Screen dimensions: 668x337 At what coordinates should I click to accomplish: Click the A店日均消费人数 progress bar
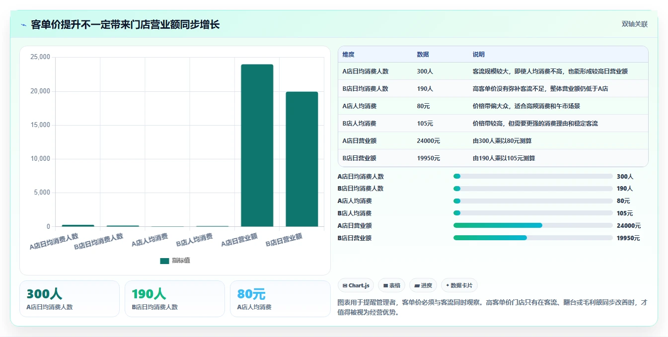pyautogui.click(x=533, y=176)
